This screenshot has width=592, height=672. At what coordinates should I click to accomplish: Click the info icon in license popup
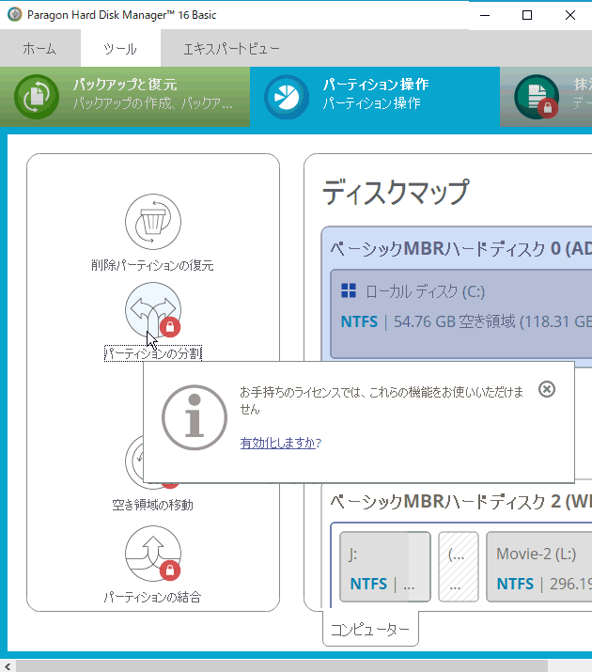(194, 416)
